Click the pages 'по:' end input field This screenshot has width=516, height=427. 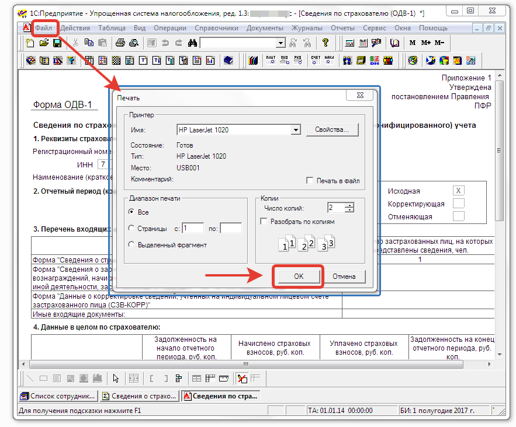pos(231,228)
